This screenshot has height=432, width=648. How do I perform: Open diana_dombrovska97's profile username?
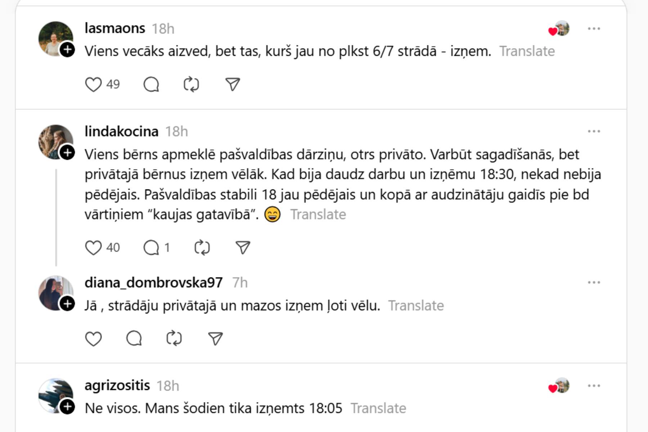click(x=154, y=283)
